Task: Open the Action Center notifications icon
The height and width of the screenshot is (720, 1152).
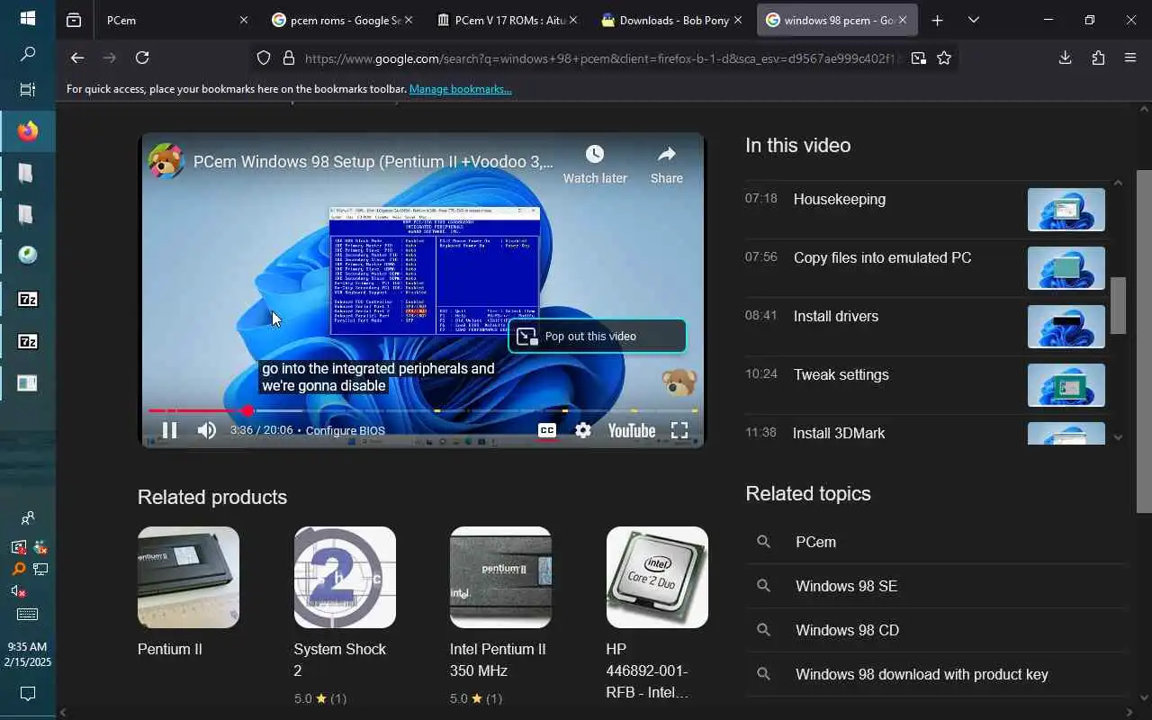Action: click(28, 694)
